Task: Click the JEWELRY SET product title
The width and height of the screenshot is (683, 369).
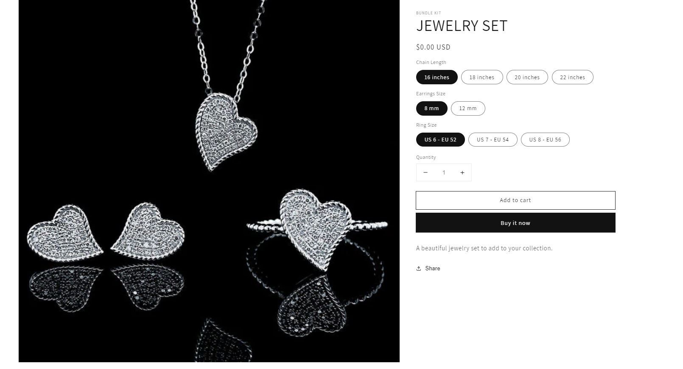Action: 462,26
